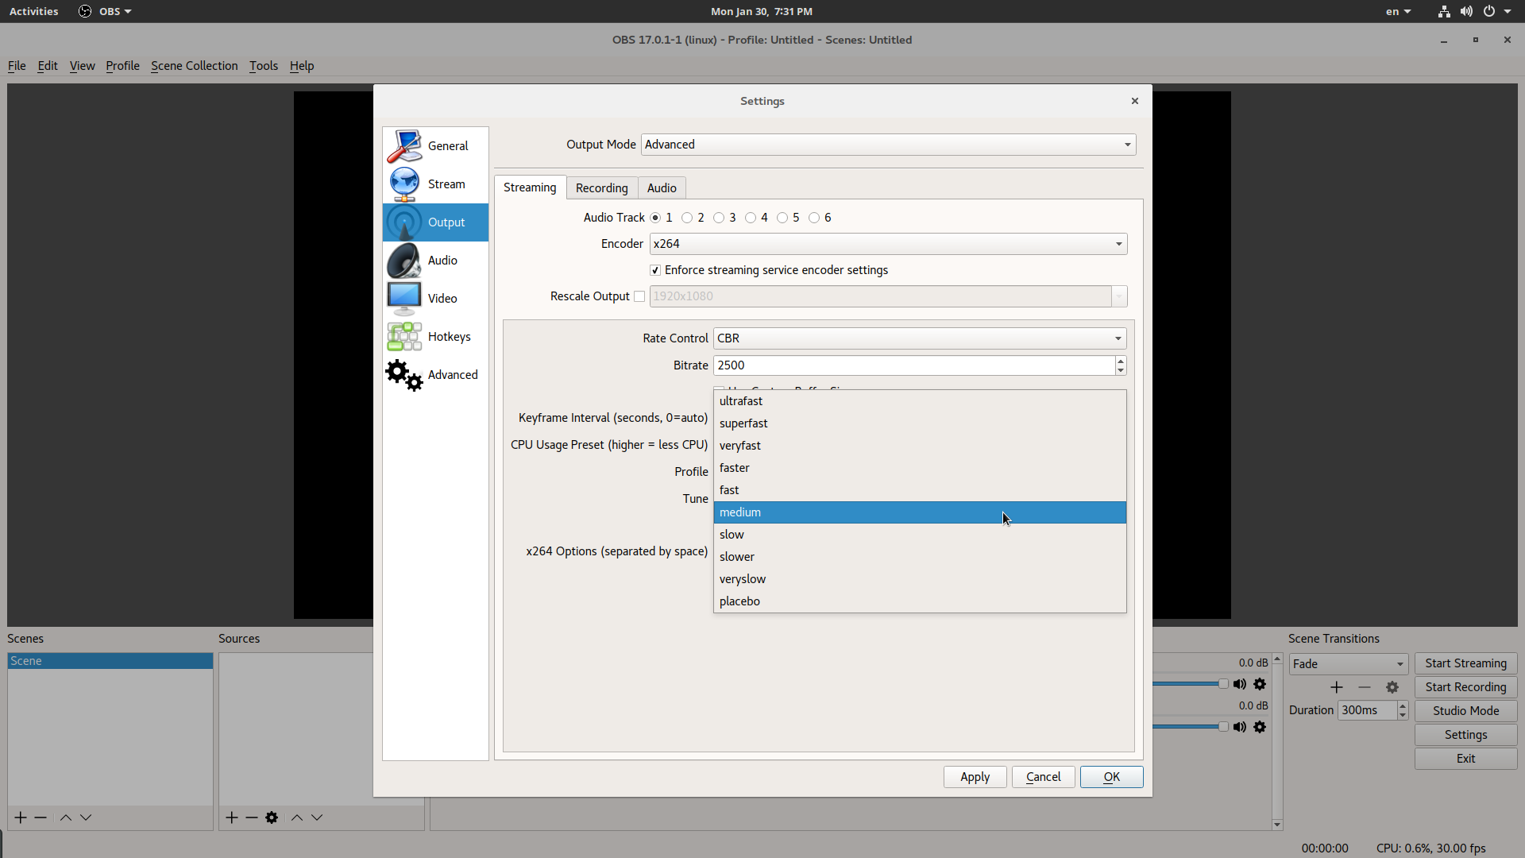Open Advanced settings gears icon
This screenshot has width=1525, height=858.
tap(404, 375)
